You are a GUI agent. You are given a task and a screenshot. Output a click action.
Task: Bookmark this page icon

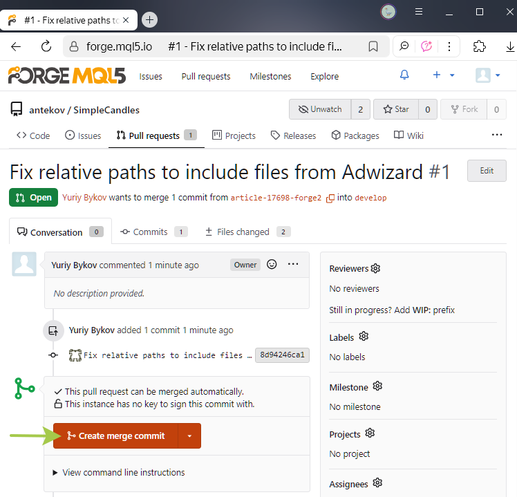point(373,46)
